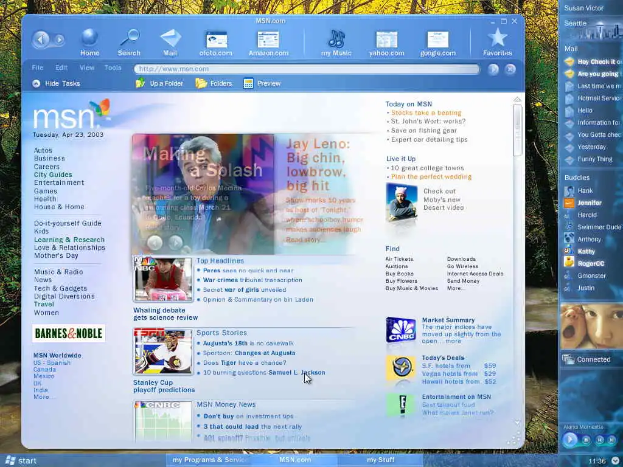
Task: Go forward with the browser forward arrow
Action: tap(59, 40)
